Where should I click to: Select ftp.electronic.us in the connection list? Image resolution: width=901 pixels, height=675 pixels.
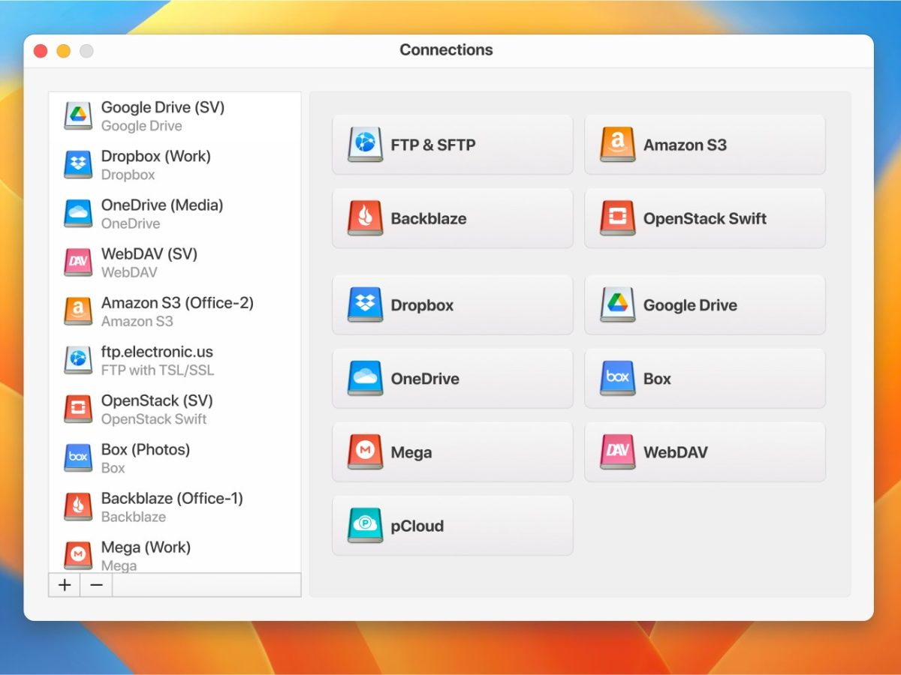(x=157, y=360)
